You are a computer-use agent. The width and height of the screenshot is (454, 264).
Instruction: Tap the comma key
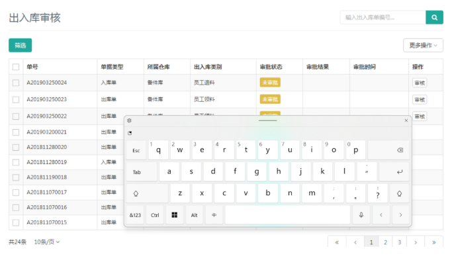[x=334, y=193]
